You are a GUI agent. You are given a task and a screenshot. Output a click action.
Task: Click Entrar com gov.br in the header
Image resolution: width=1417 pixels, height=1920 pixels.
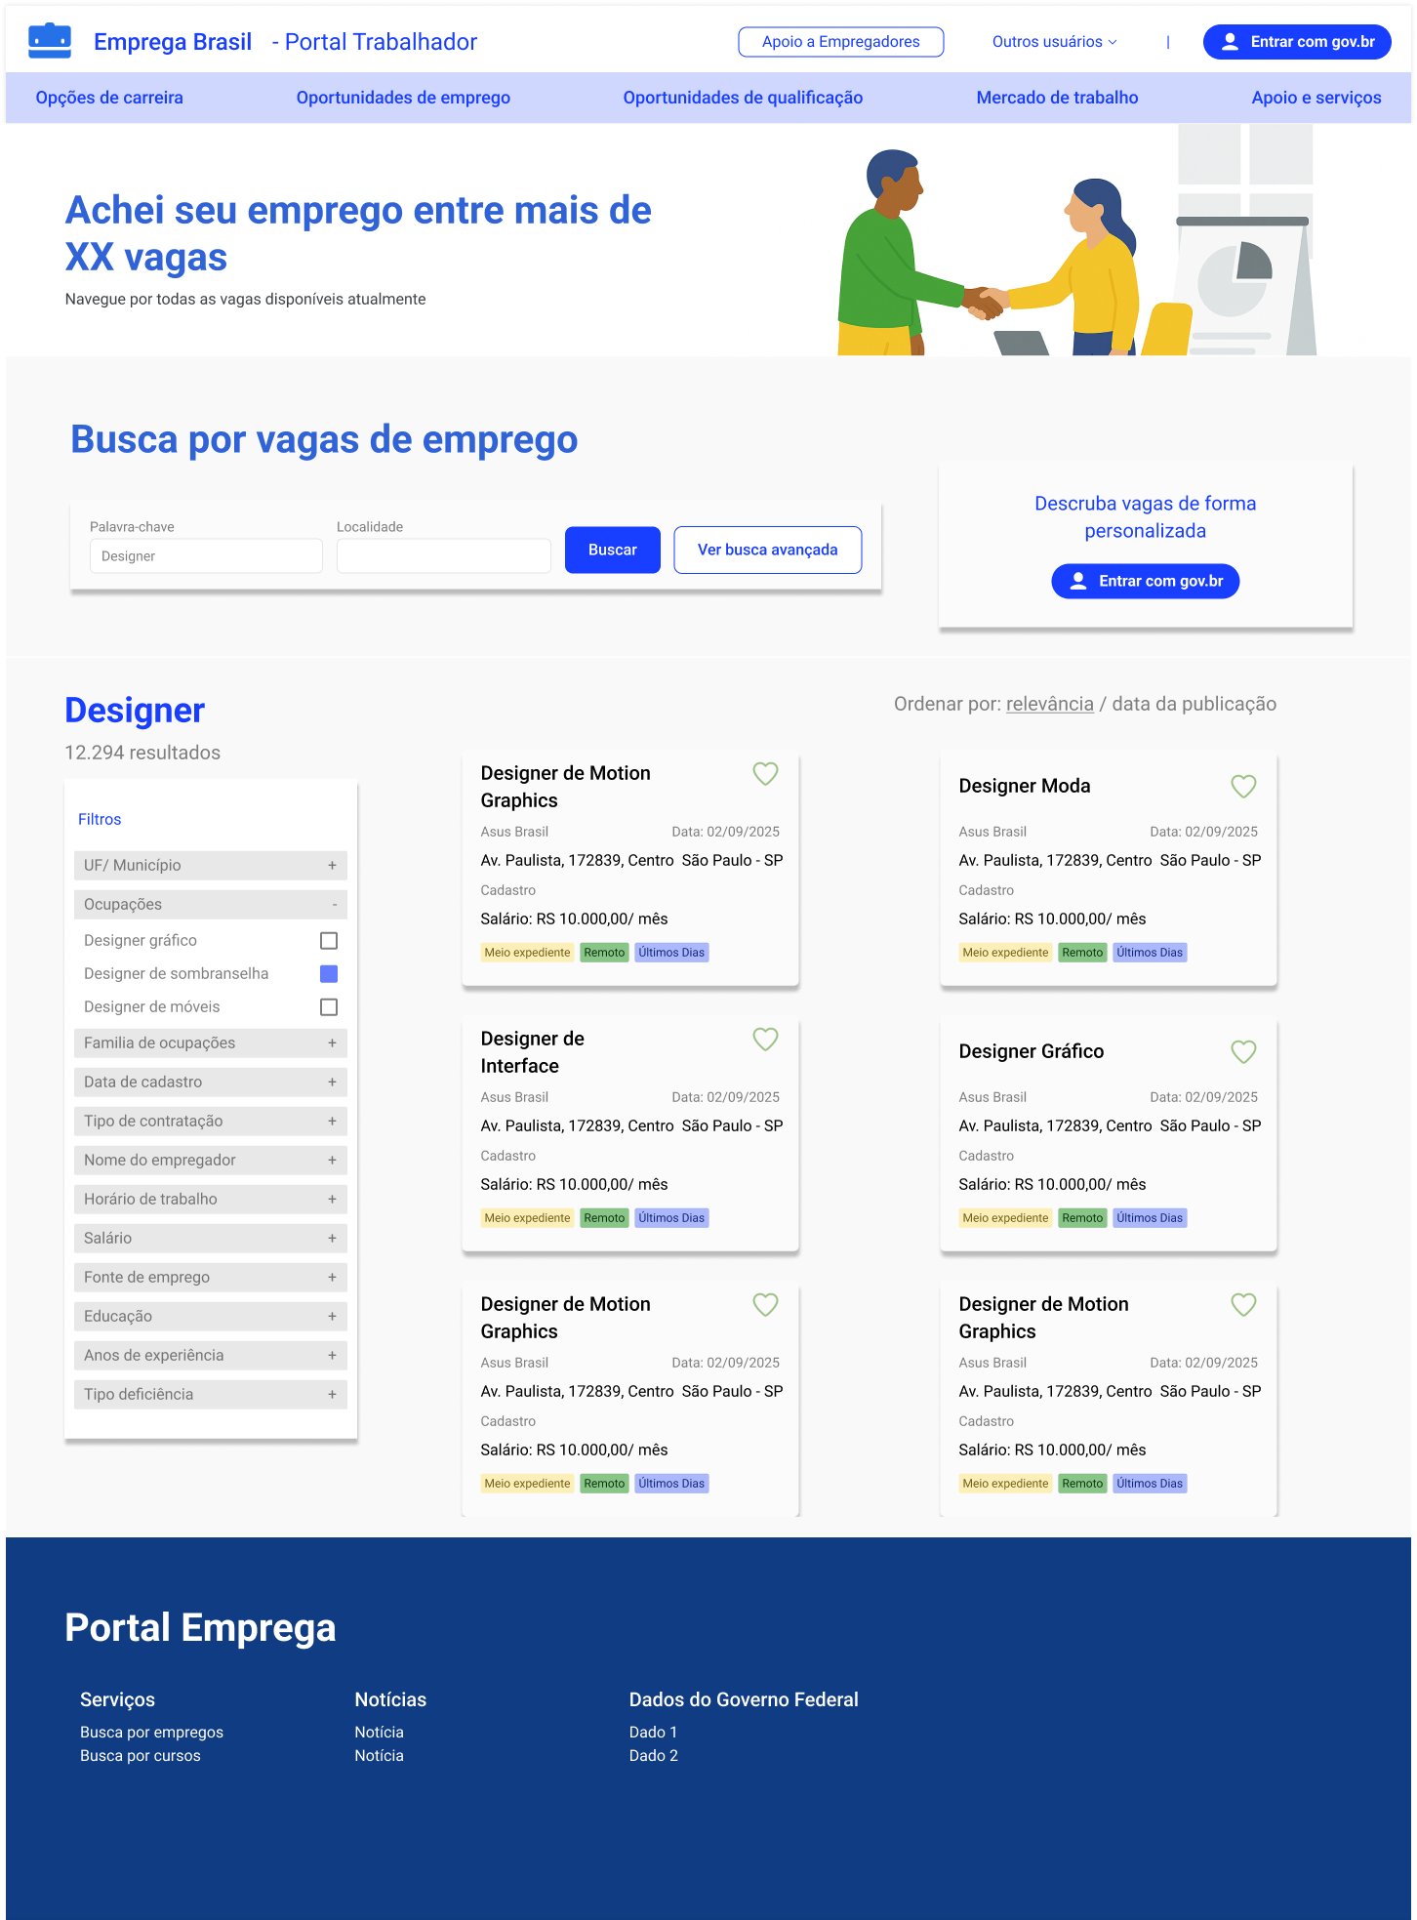[1297, 42]
